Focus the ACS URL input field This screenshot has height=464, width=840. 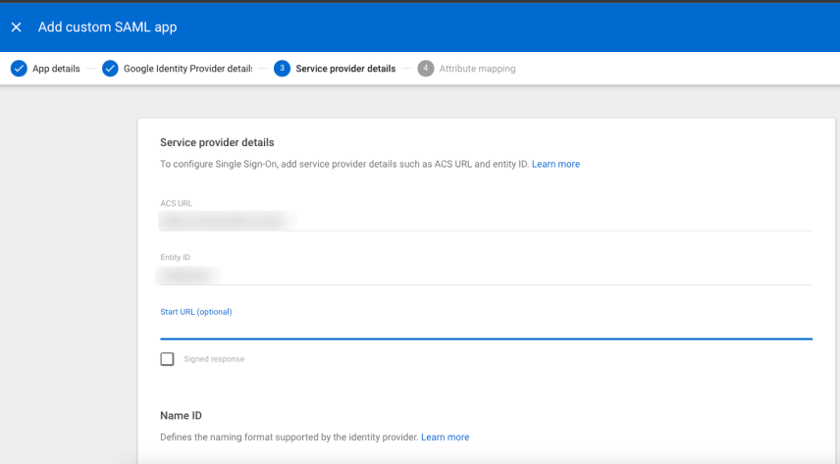point(486,221)
